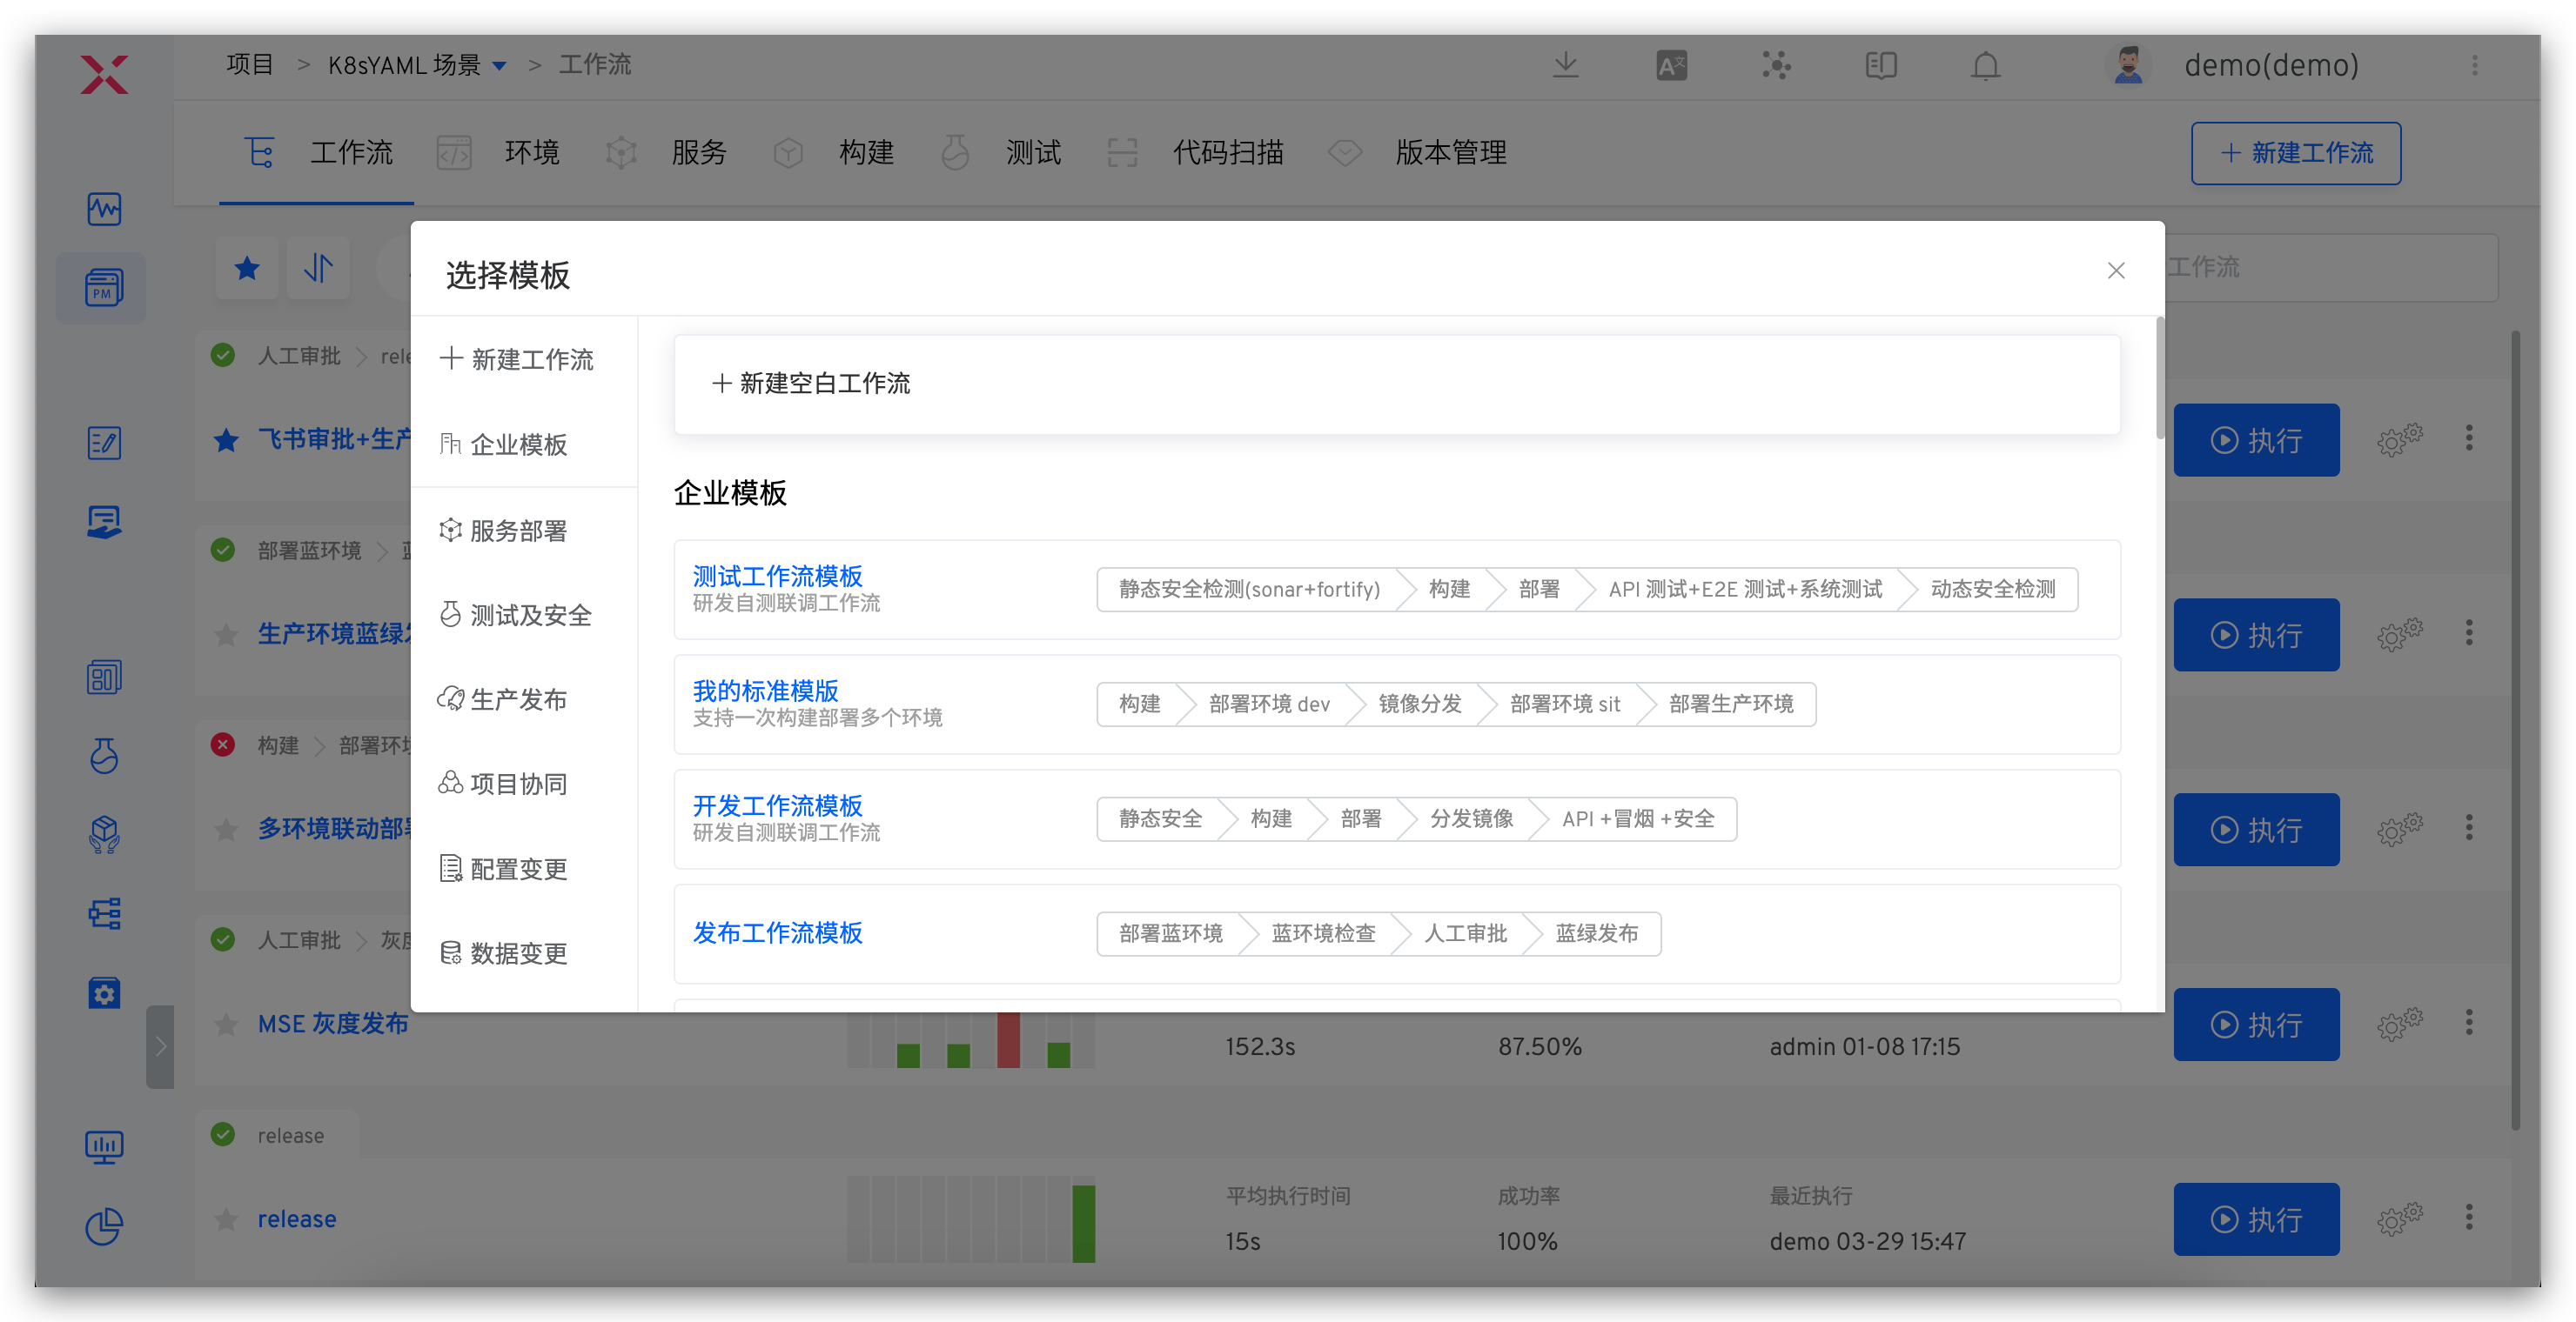
Task: Expand the K8sYAML 场景 breadcrumb dropdown
Action: pos(500,64)
